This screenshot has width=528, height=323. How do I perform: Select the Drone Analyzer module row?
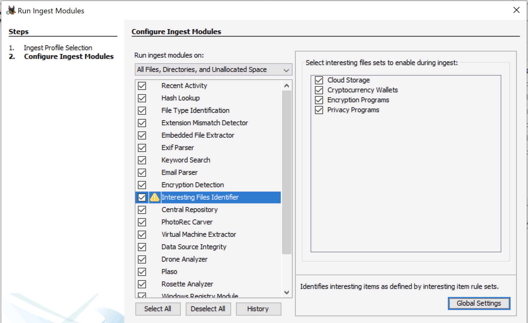(x=185, y=259)
